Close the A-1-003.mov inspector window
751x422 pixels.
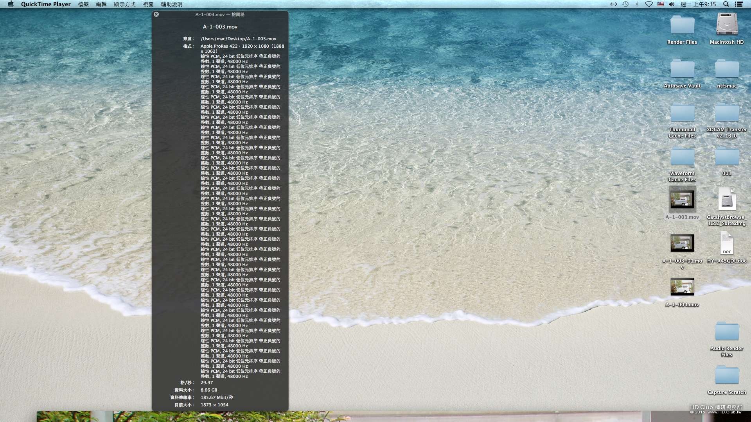(x=156, y=14)
